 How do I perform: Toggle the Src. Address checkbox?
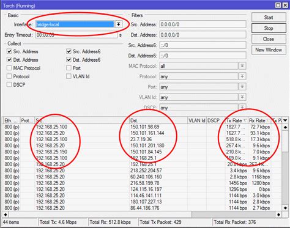(x=9, y=51)
